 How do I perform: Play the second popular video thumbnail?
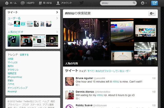(x=26, y=41)
